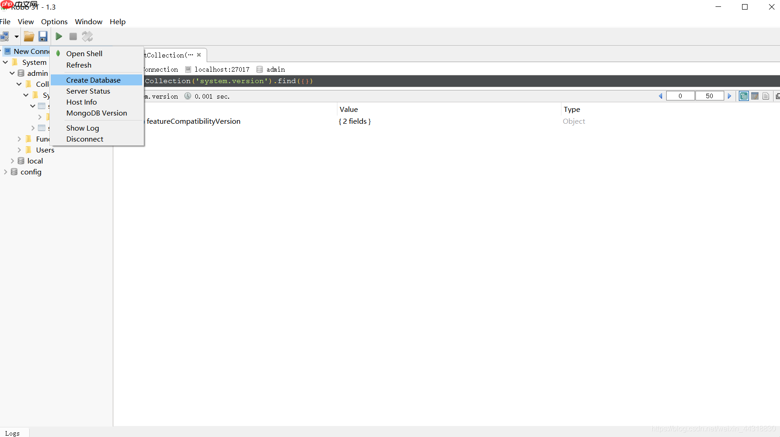Click the admin database label in query header
This screenshot has width=780, height=437.
coord(276,69)
